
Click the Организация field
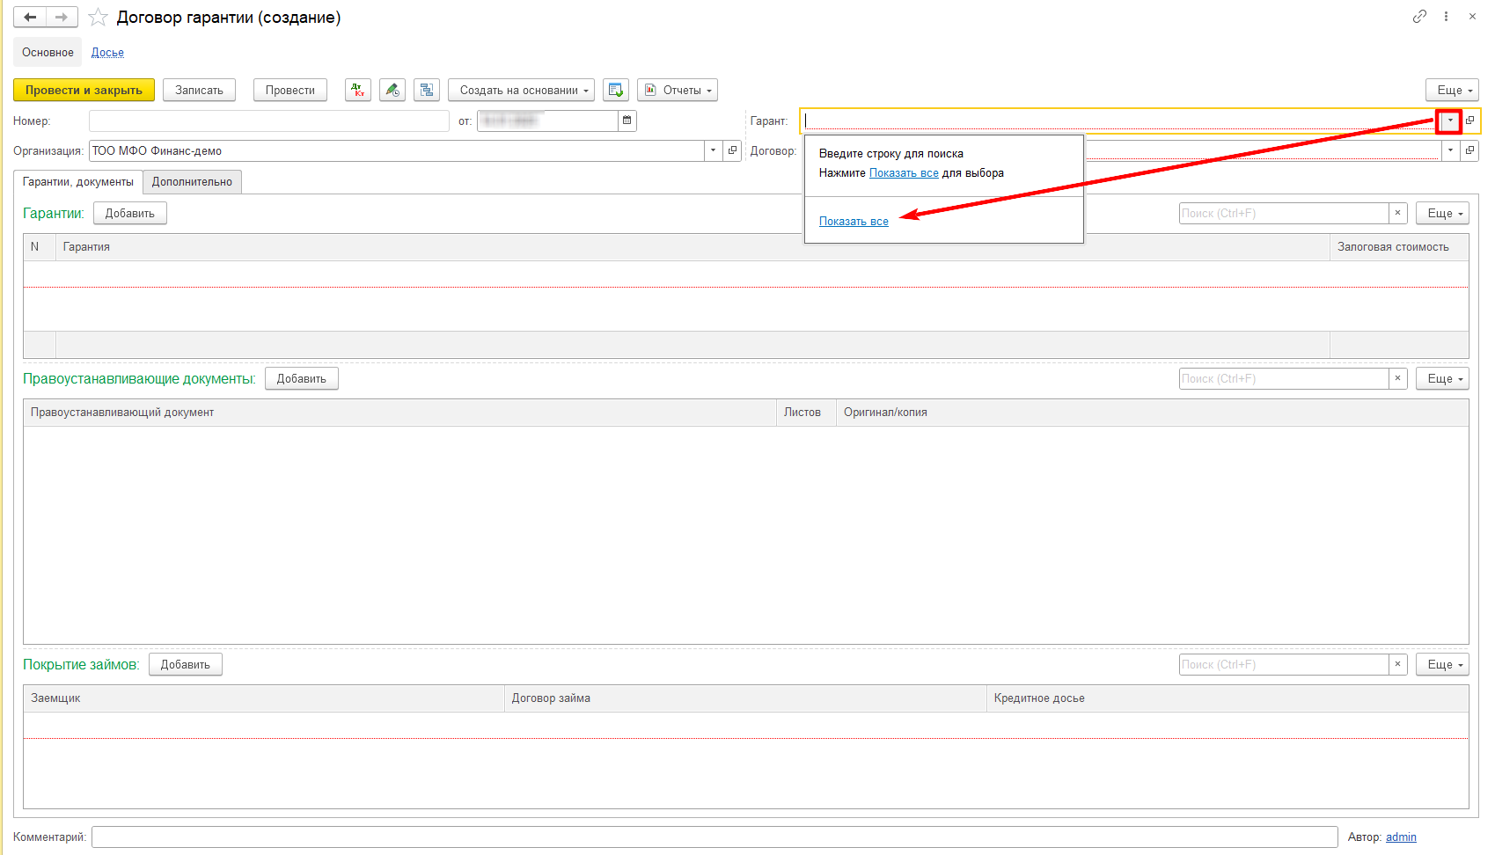pos(397,150)
